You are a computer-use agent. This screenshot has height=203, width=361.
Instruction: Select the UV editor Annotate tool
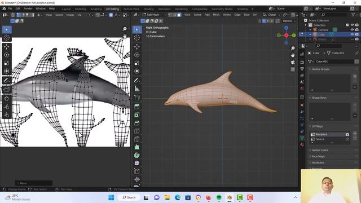(7, 80)
